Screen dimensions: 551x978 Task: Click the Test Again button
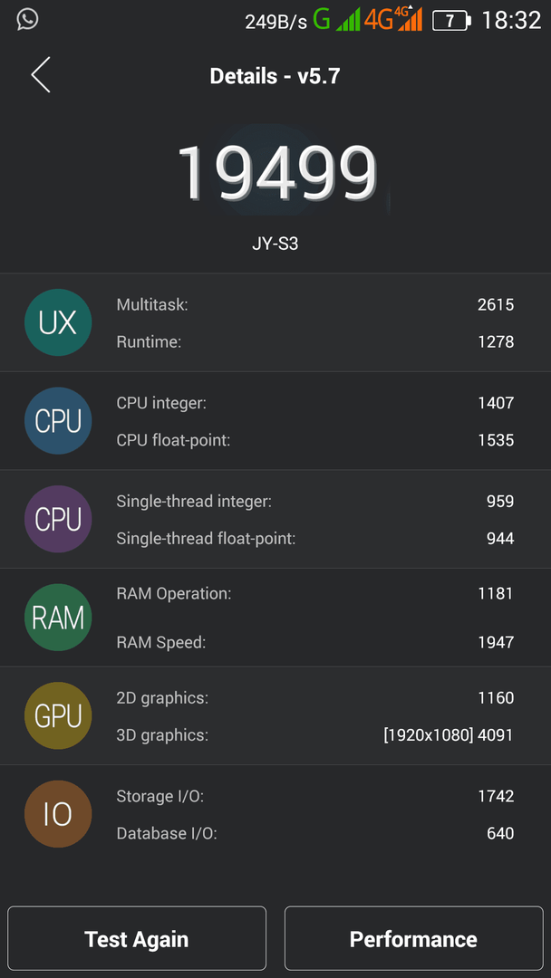pos(137,939)
